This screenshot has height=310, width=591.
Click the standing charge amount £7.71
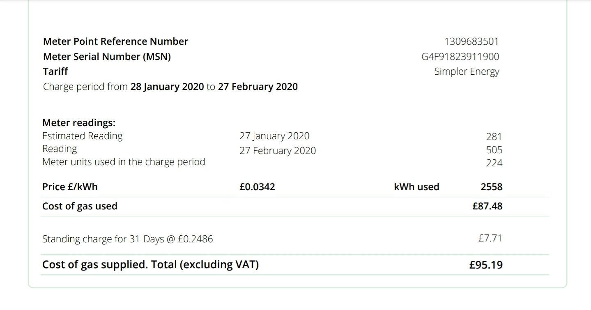[490, 238]
